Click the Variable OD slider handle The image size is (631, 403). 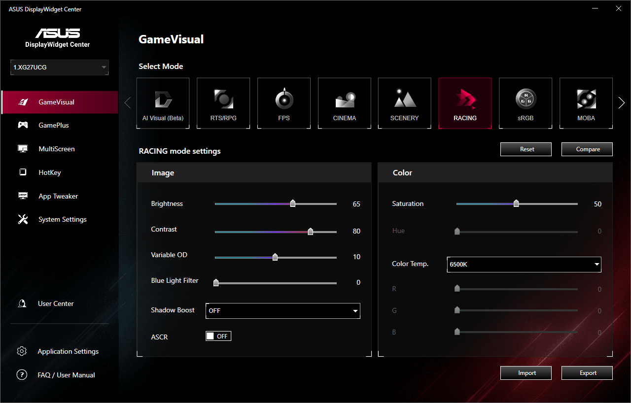pyautogui.click(x=275, y=257)
